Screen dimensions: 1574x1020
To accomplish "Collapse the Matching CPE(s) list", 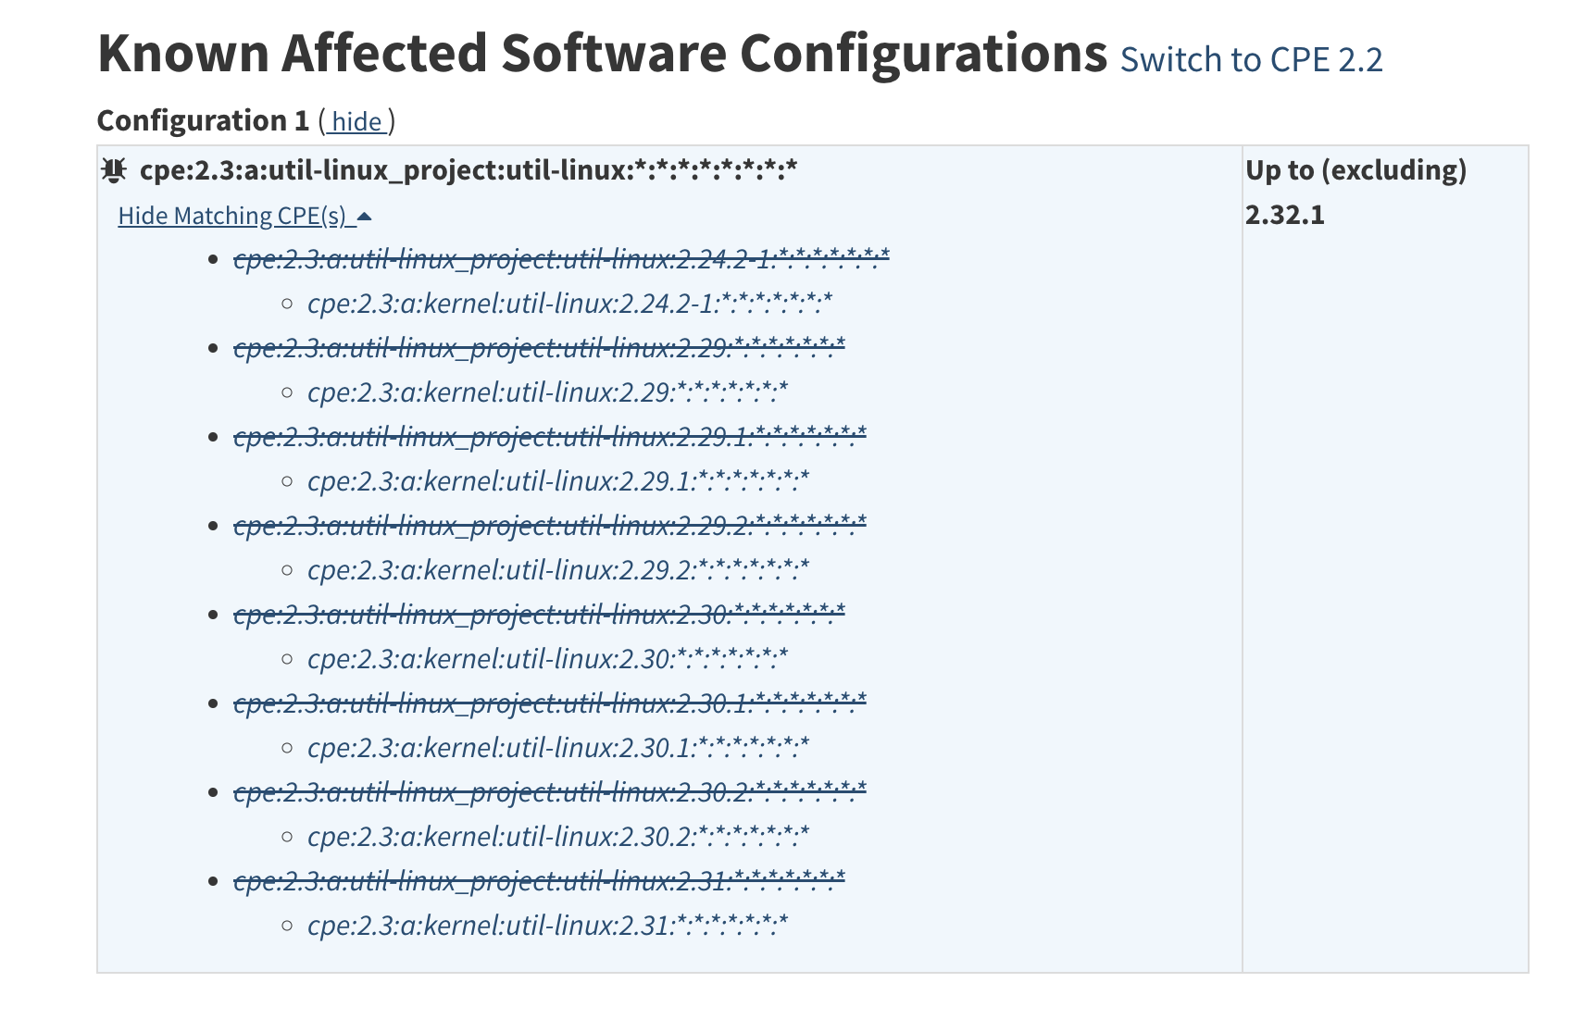I will [x=234, y=215].
